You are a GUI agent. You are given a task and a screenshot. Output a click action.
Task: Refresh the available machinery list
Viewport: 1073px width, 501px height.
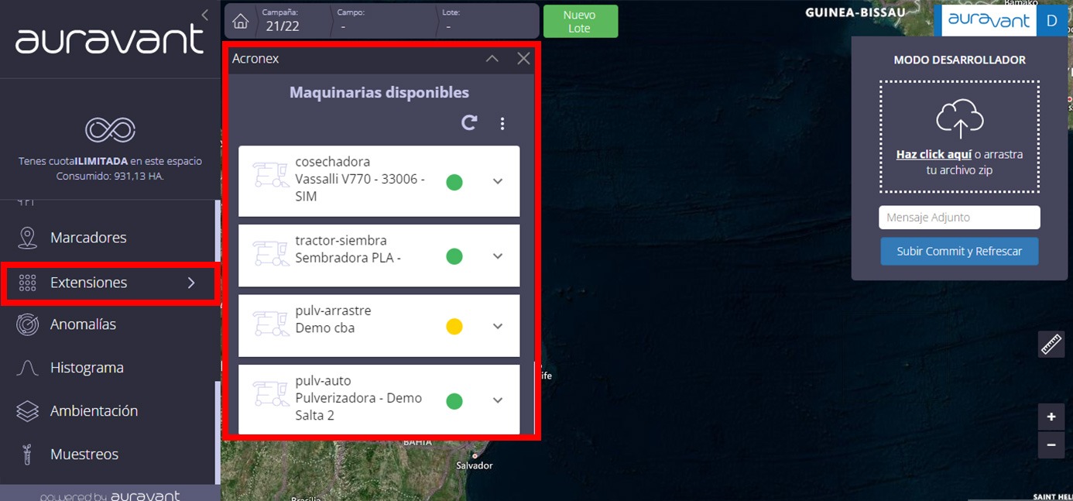(469, 122)
